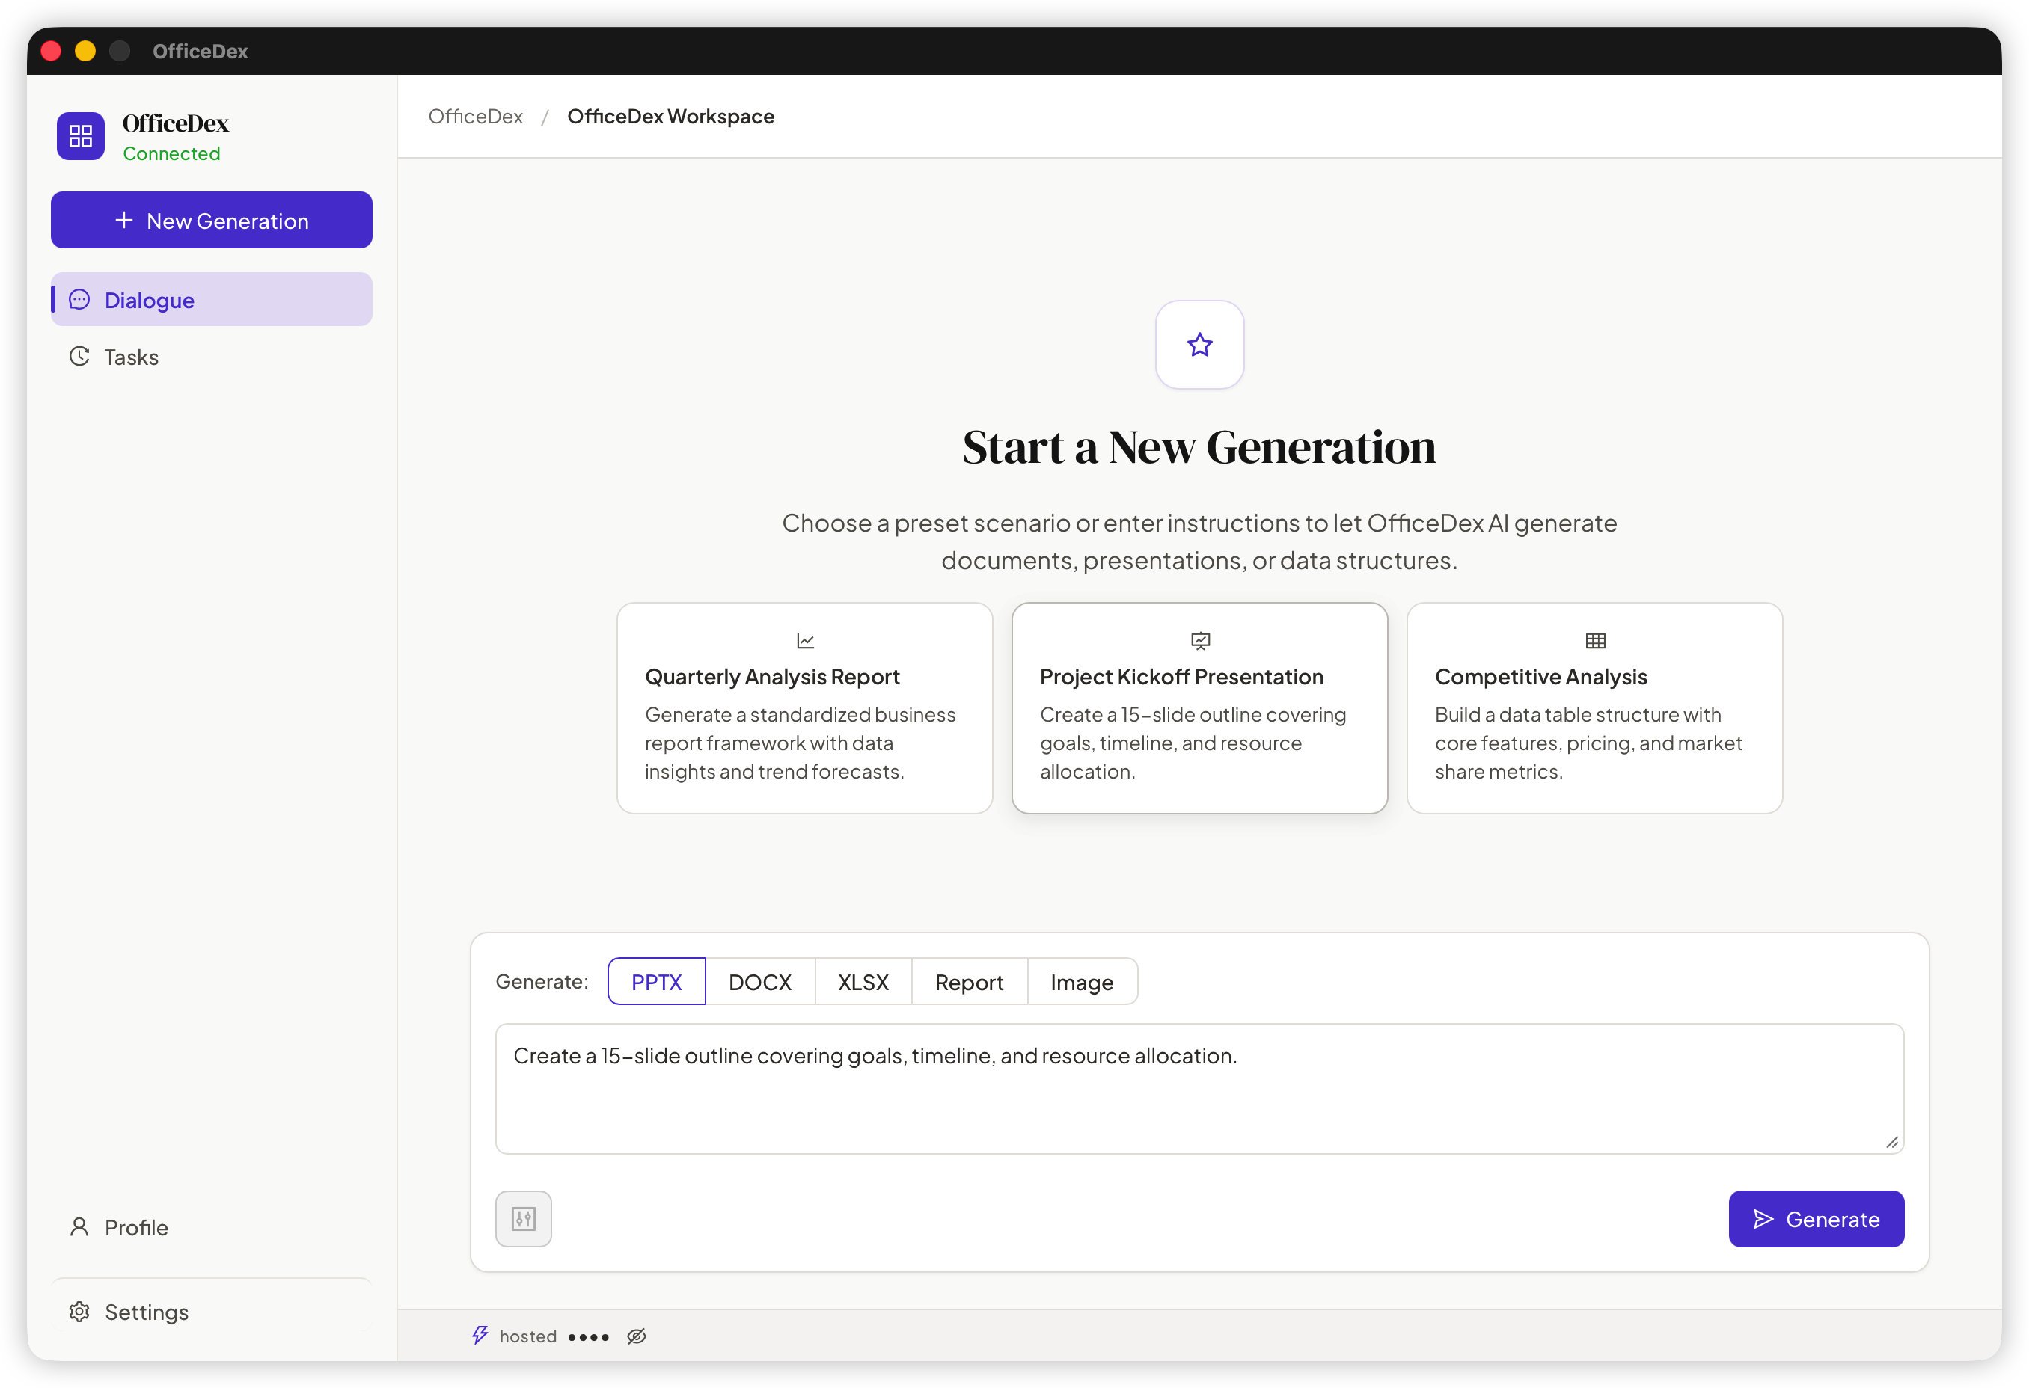Click the presentation icon on the Project Kickoff card
This screenshot has width=2029, height=1388.
tap(1201, 641)
